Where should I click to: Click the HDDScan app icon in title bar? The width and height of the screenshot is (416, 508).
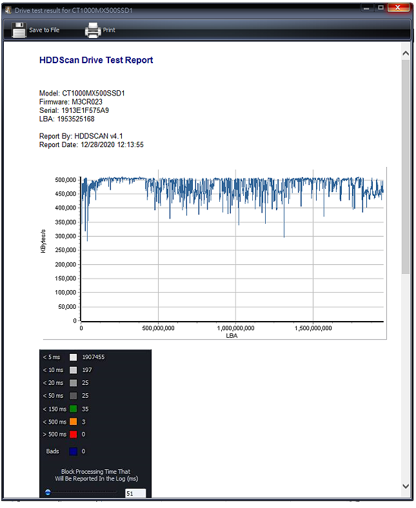coord(8,10)
